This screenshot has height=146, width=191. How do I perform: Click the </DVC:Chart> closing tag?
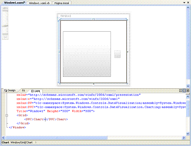point(57,119)
